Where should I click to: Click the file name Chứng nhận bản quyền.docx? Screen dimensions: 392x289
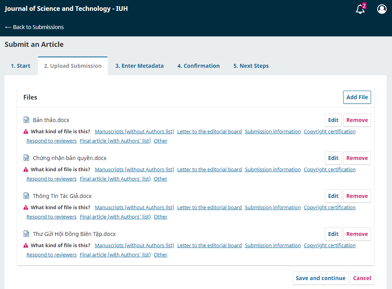point(70,158)
